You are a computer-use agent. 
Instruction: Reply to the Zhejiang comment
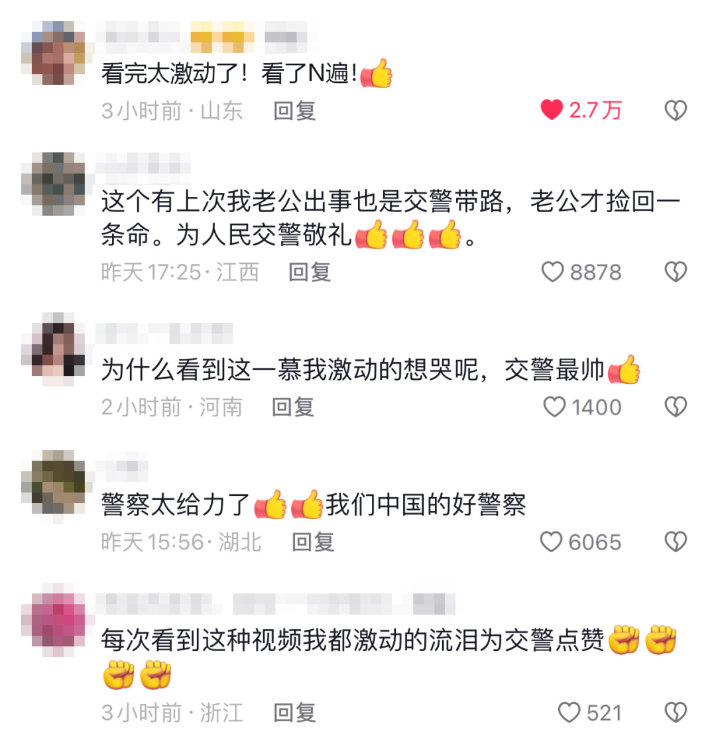pos(294,713)
